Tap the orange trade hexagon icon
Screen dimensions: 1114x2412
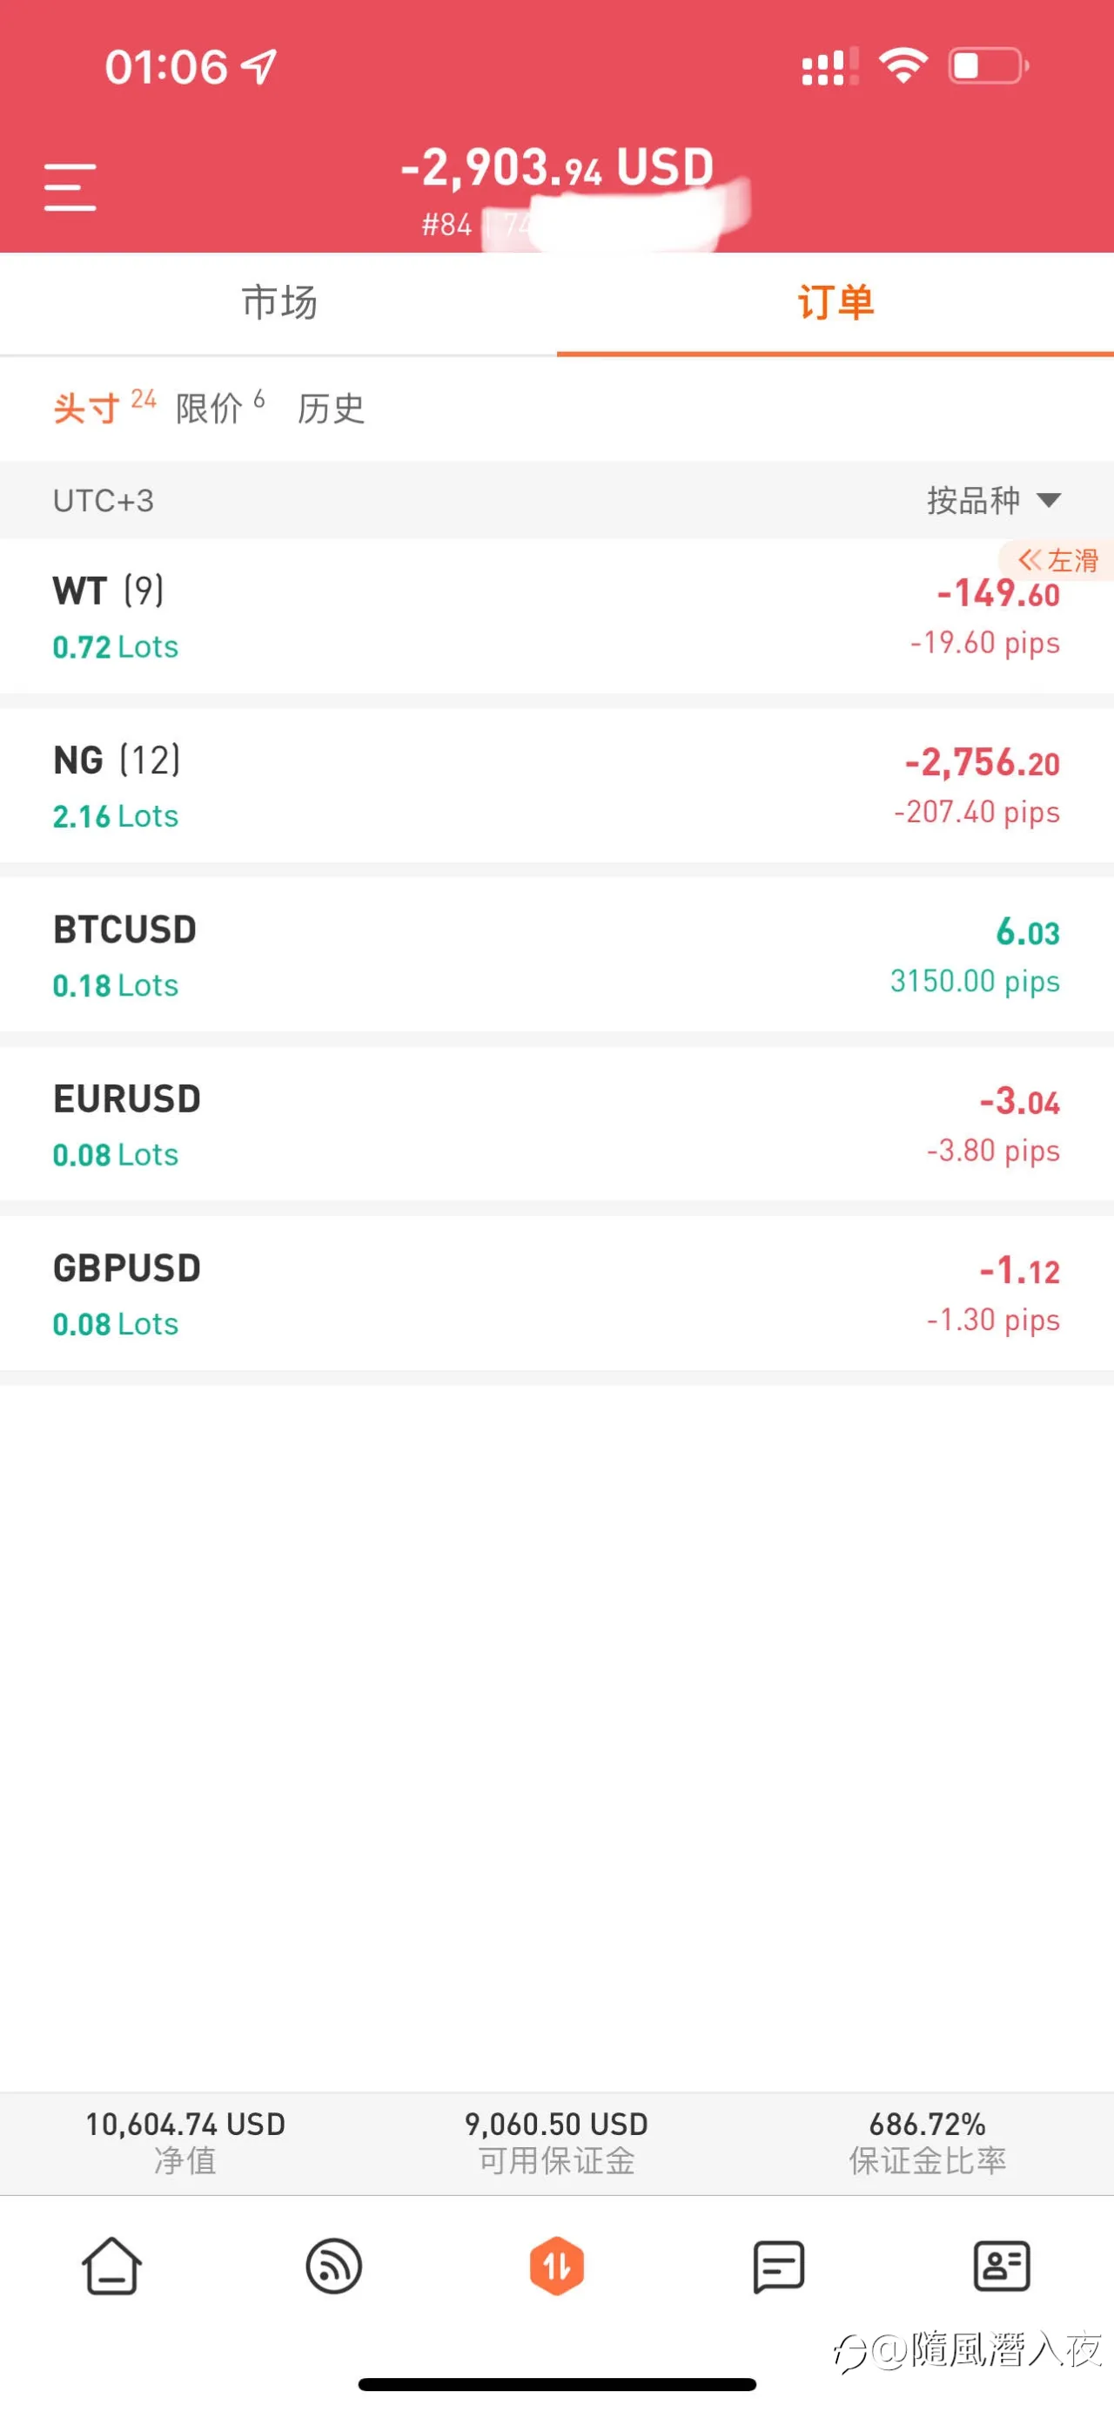pyautogui.click(x=556, y=2266)
